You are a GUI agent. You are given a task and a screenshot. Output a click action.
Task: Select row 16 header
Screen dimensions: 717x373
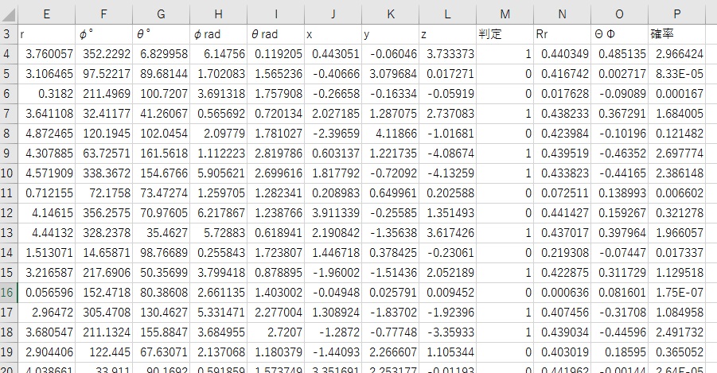click(x=7, y=291)
